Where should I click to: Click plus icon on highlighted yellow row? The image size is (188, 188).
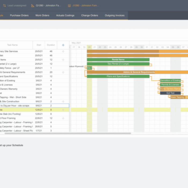click(63, 110)
